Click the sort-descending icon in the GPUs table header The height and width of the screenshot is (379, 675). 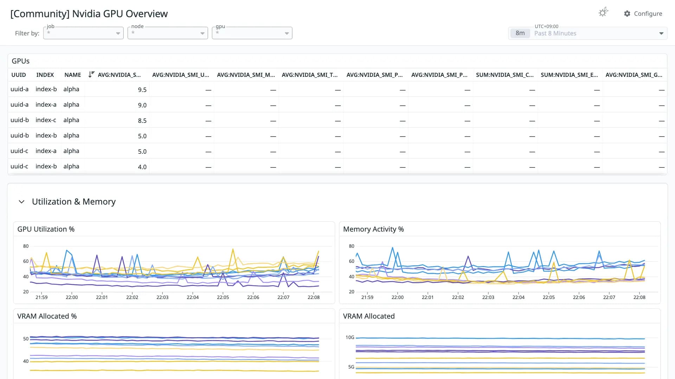click(x=91, y=74)
